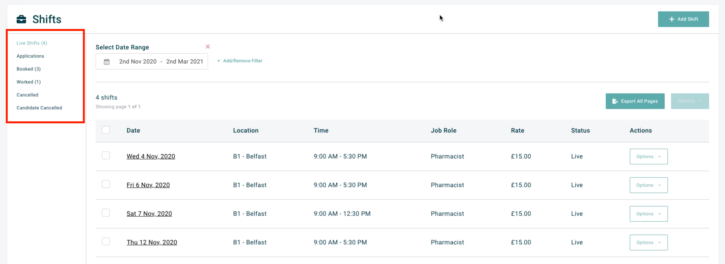Image resolution: width=725 pixels, height=264 pixels.
Task: Go to Worked (1) shifts
Action: 29,82
